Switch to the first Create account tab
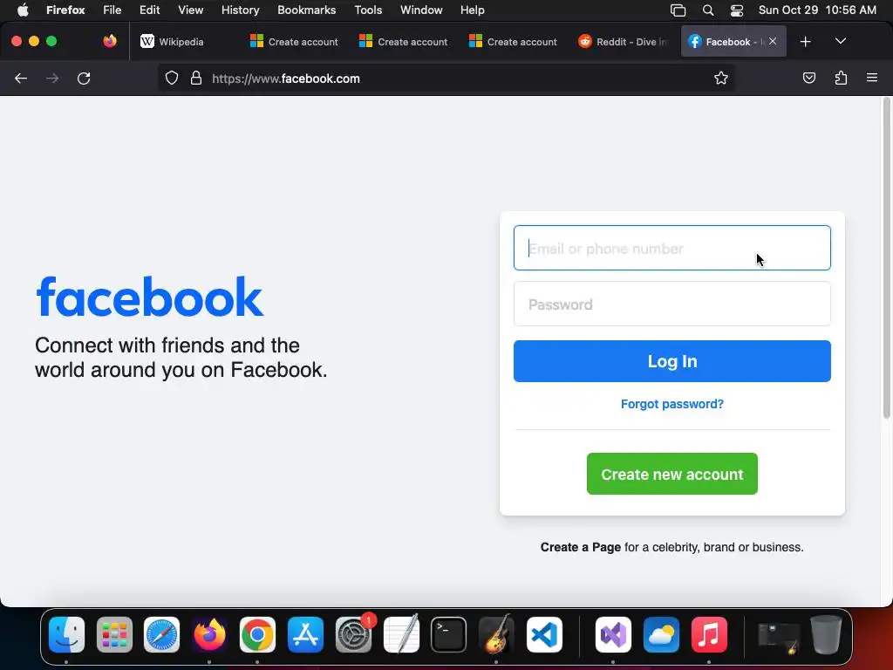Screen dimensions: 893x670 pos(294,42)
